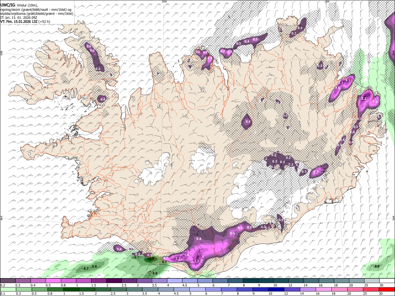Image resolution: width=395 pixels, height=296 pixels.
Task: Click the lilac 14–16 rain legend swatch
Action: click(x=308, y=289)
